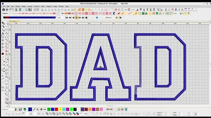
Task: Switch to the Dad applique document tab
Action: (13, 21)
